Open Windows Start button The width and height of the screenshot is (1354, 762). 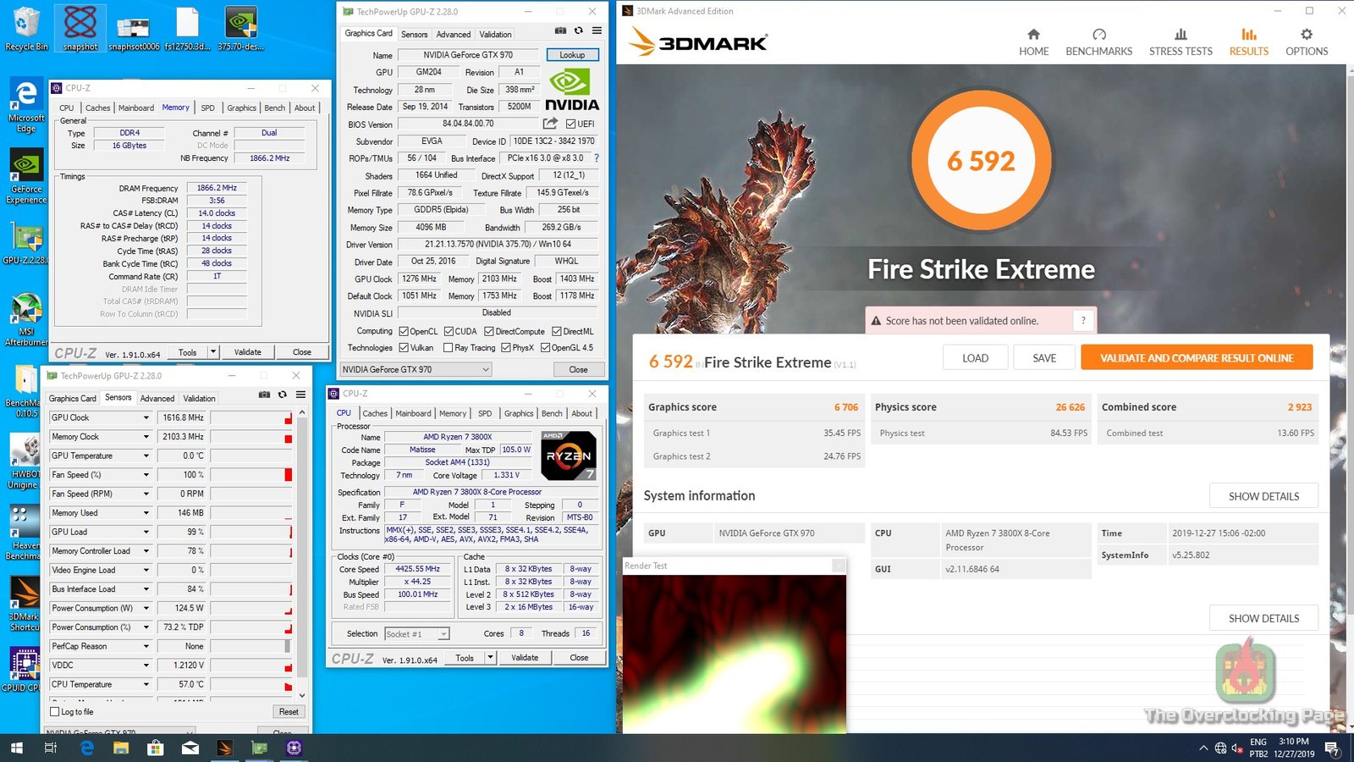tap(16, 748)
